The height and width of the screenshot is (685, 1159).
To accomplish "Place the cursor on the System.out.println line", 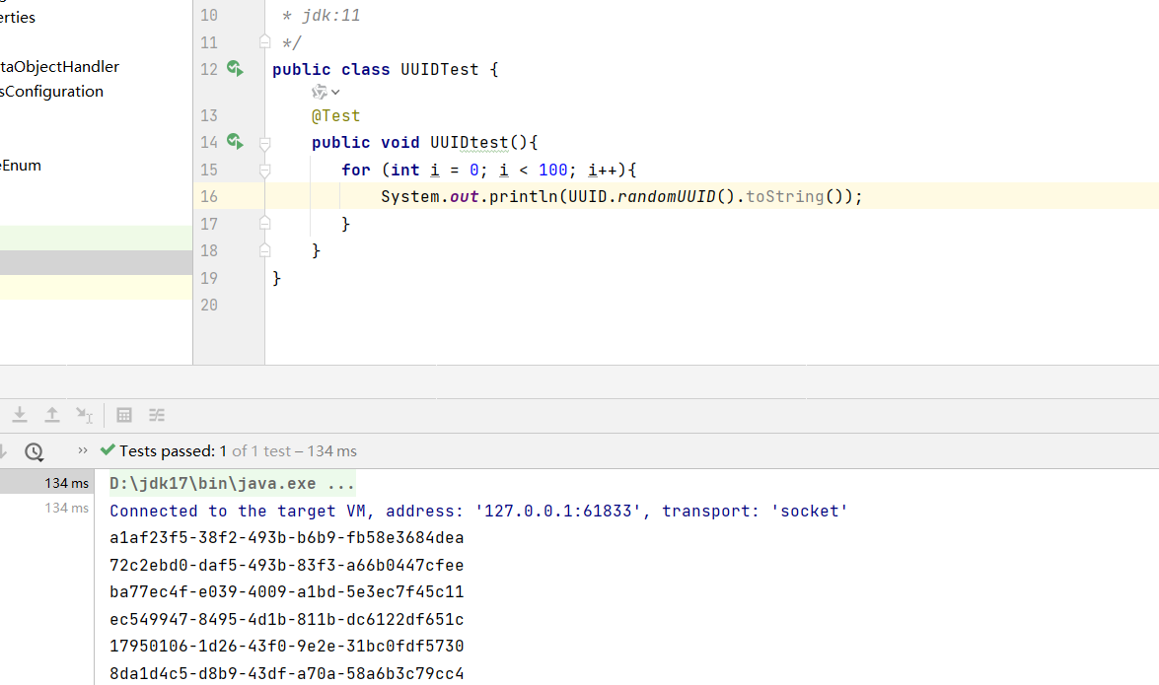I will [x=621, y=197].
